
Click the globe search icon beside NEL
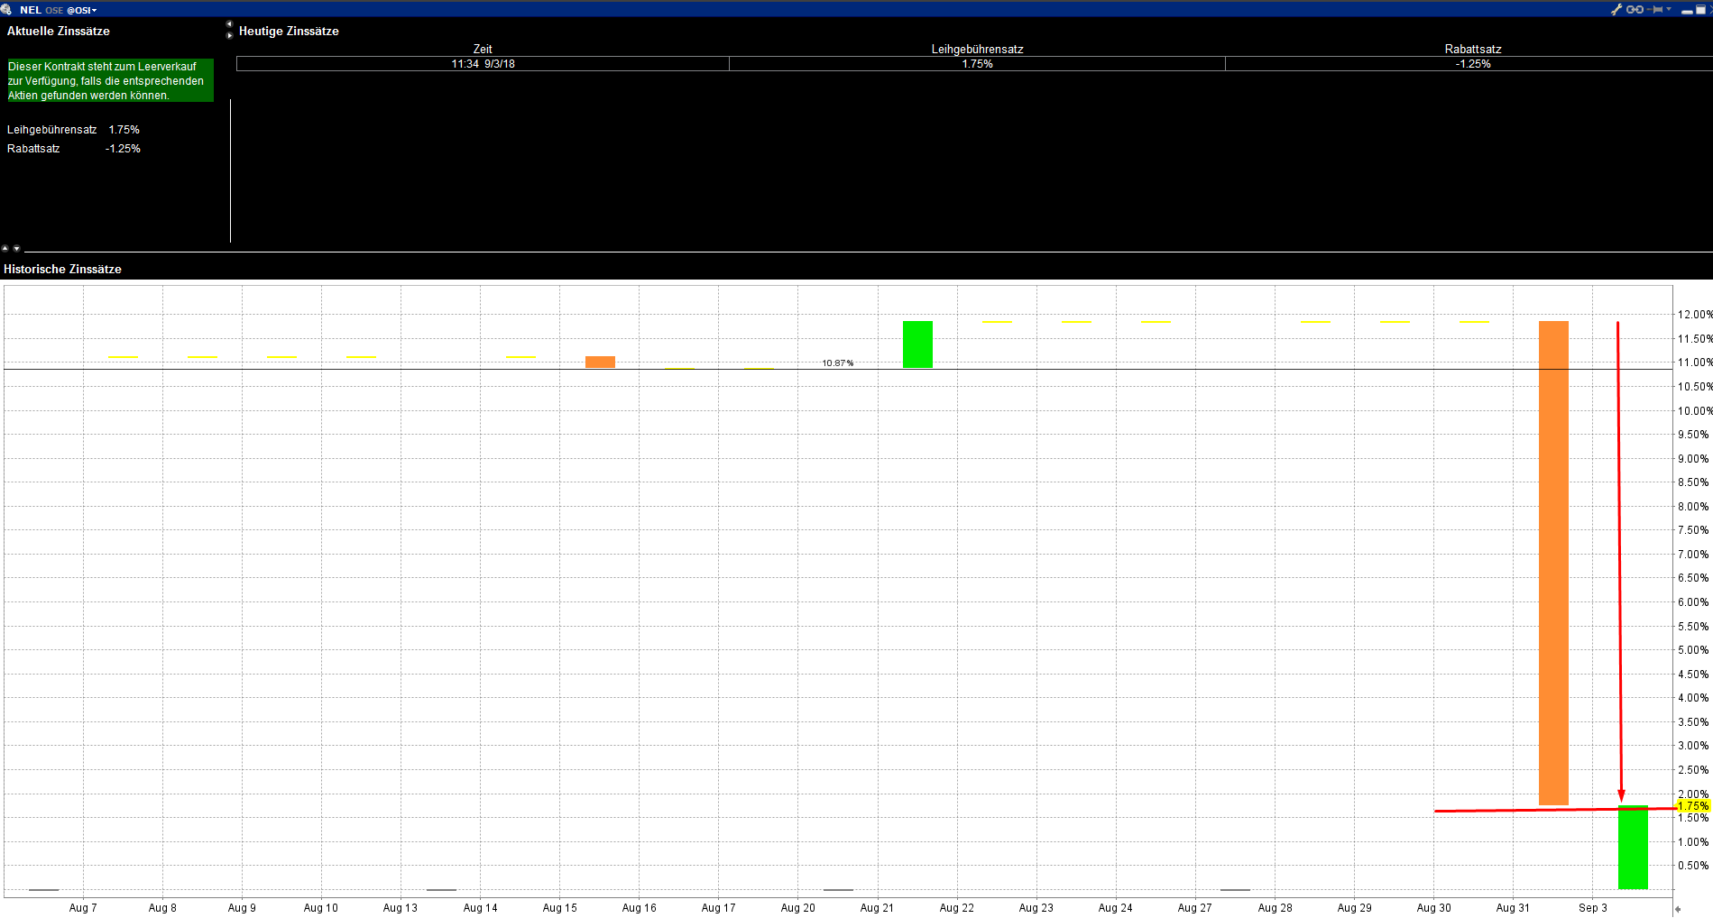click(x=6, y=9)
